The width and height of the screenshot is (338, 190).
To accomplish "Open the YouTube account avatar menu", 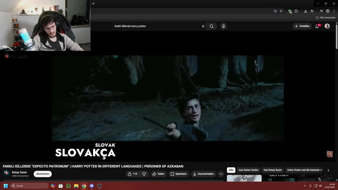I will [x=327, y=26].
